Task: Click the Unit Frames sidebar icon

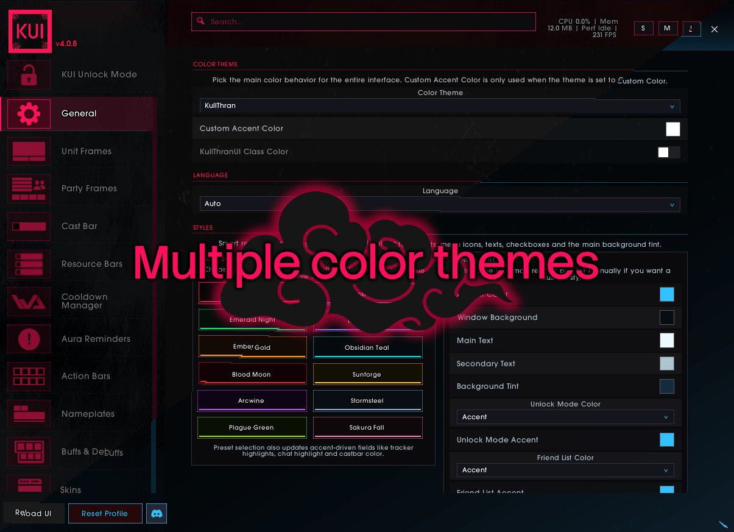Action: coord(29,151)
